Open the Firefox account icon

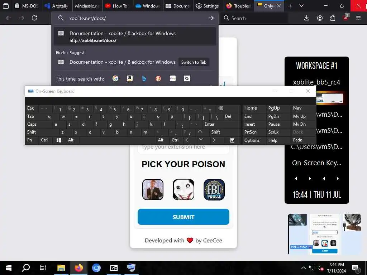point(320,18)
